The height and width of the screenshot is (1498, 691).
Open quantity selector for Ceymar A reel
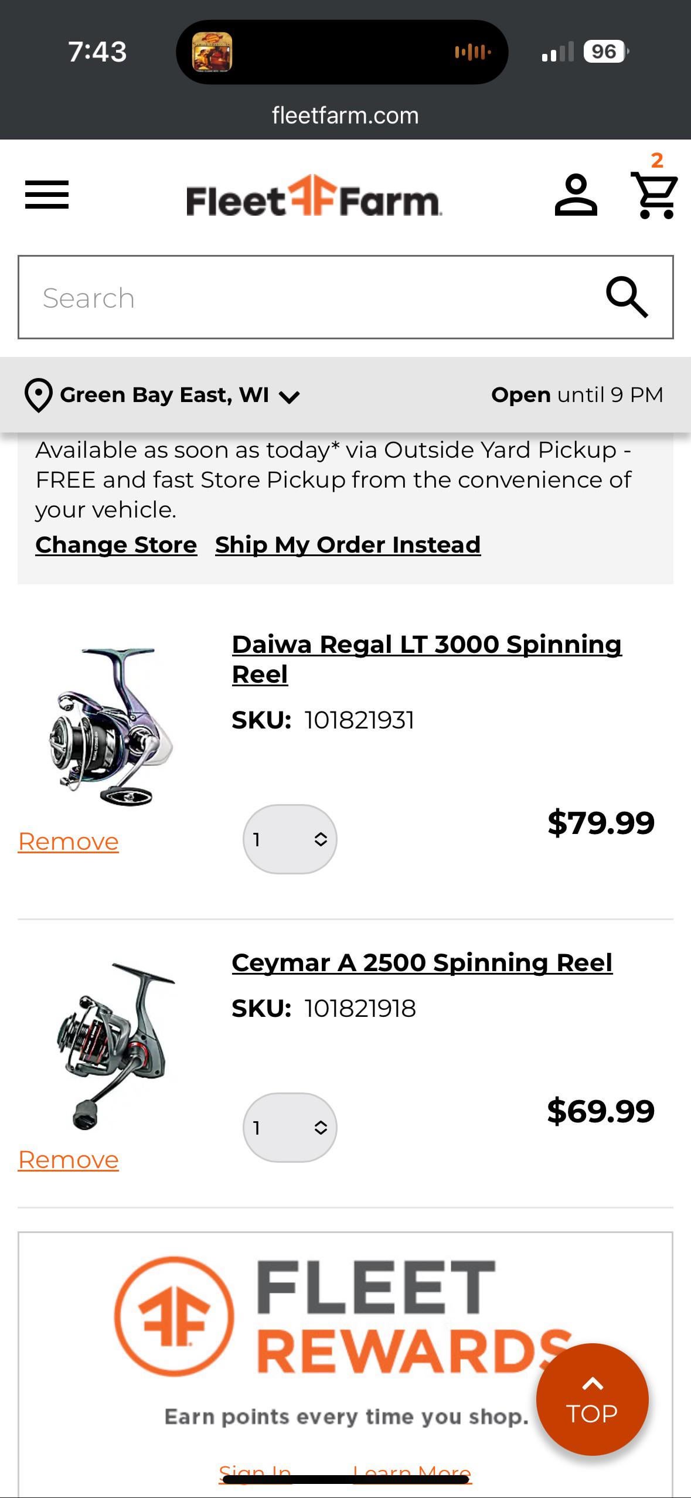point(290,1127)
